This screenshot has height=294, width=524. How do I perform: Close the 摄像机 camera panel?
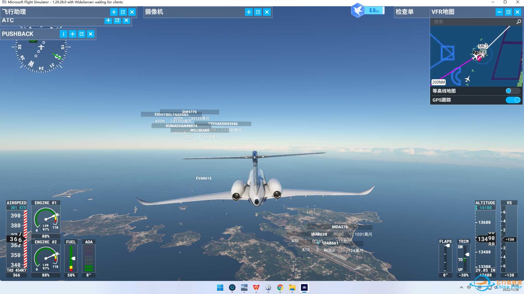click(267, 12)
